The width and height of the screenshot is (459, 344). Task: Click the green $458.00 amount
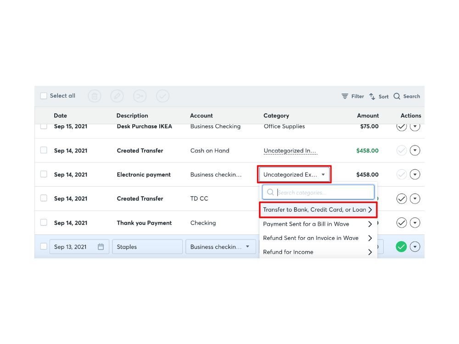coord(367,150)
